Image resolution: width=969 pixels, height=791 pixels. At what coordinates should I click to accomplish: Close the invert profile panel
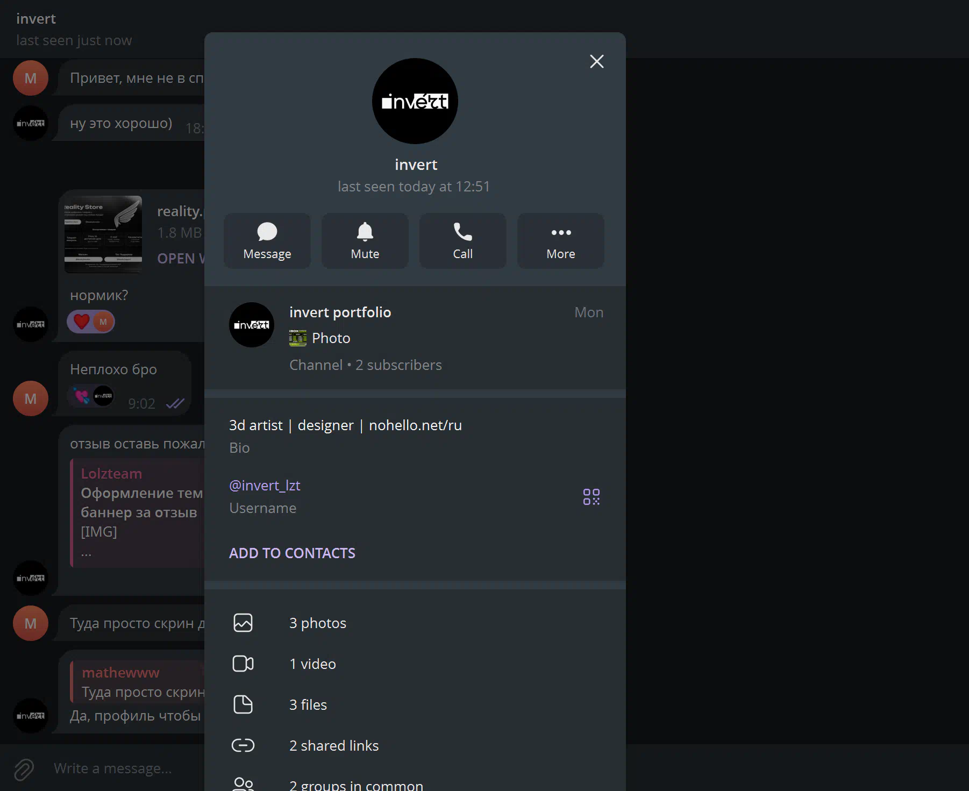[x=597, y=61]
